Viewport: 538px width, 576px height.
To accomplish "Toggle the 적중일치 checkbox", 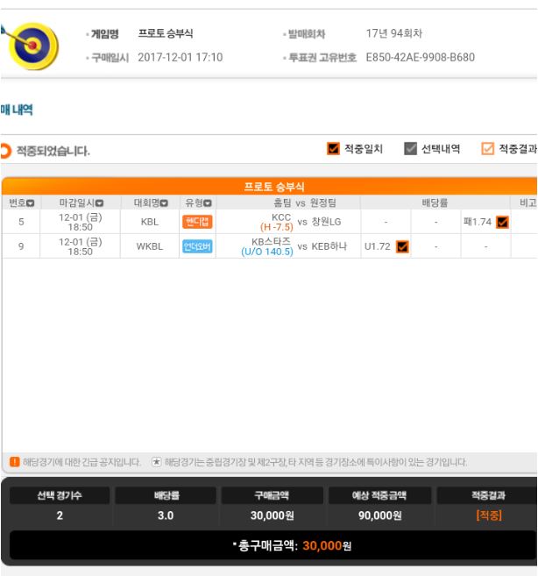I will click(333, 149).
